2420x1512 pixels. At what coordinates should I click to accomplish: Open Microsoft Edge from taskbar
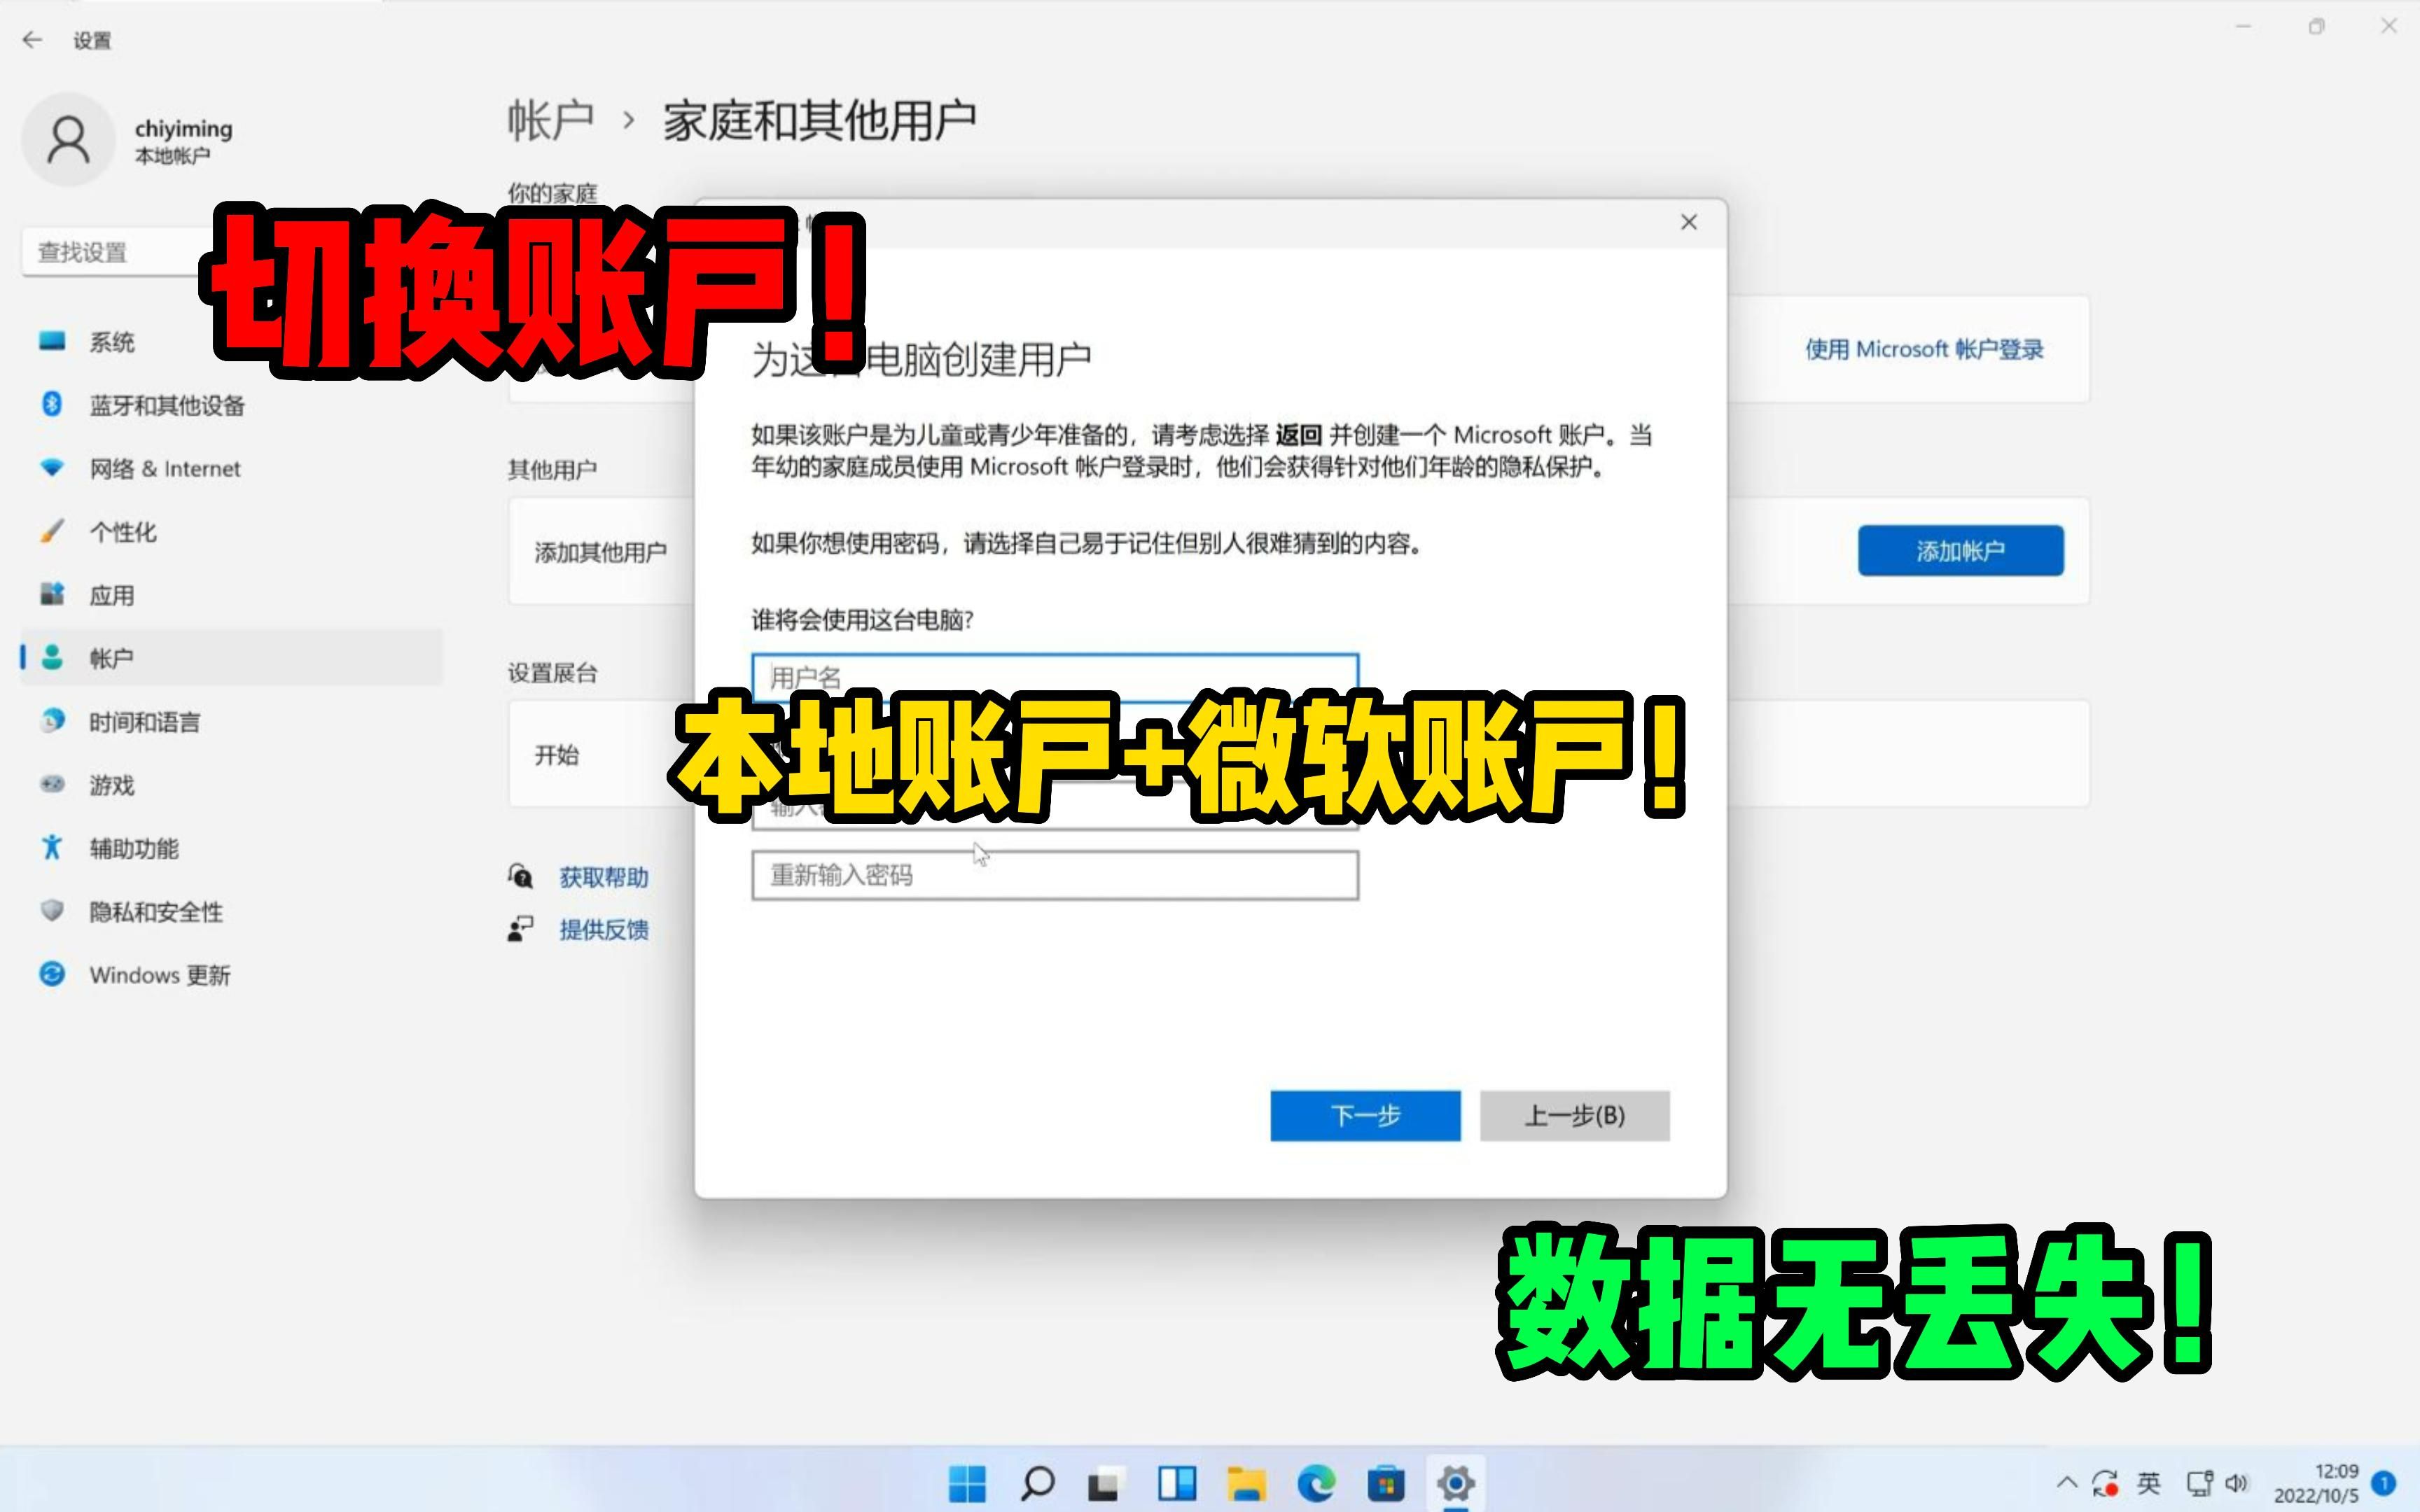(1316, 1483)
